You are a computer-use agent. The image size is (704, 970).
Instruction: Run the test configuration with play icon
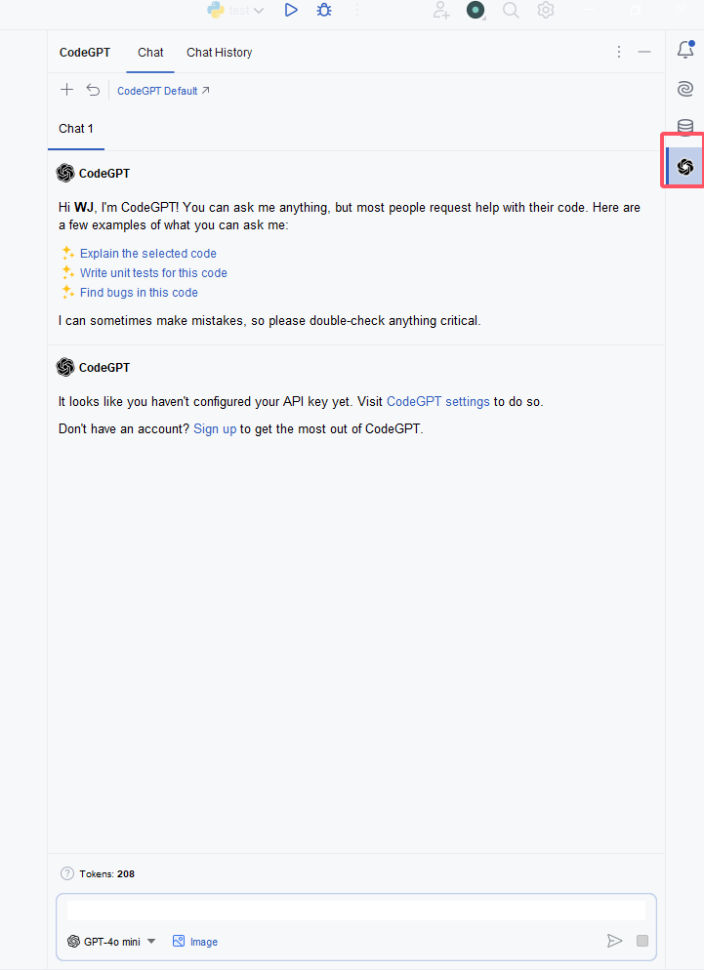coord(290,10)
